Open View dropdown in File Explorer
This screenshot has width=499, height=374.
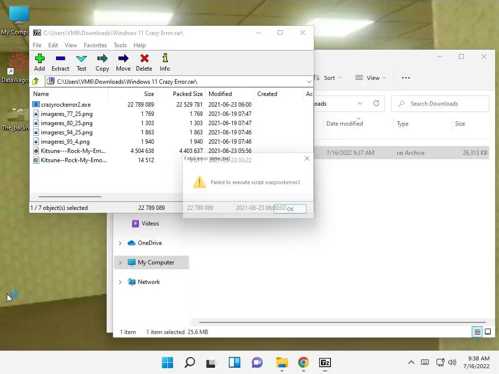[370, 78]
